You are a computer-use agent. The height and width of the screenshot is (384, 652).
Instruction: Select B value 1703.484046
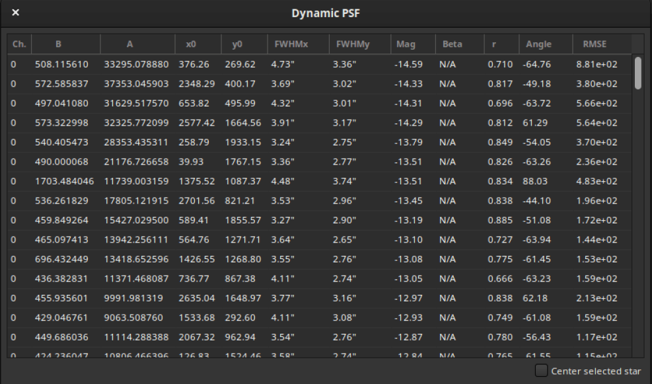pyautogui.click(x=65, y=181)
